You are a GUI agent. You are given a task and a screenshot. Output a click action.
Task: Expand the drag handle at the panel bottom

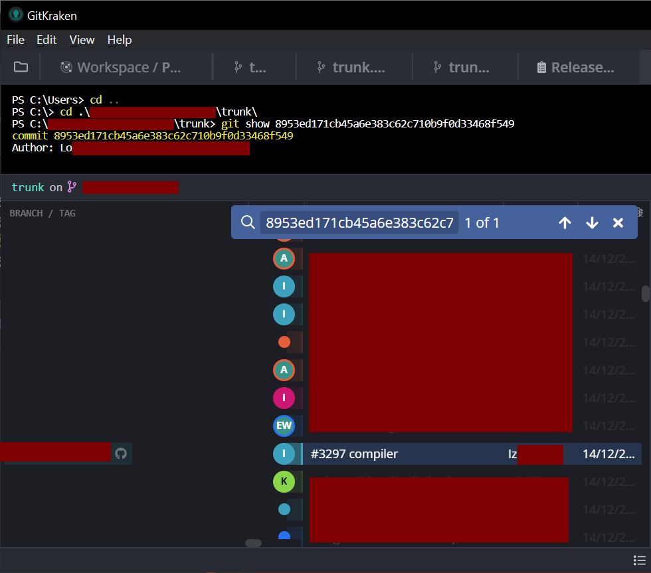[252, 543]
